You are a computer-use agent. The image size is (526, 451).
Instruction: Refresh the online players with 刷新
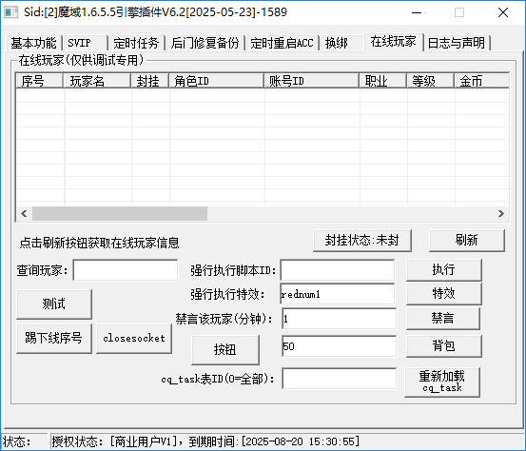467,241
